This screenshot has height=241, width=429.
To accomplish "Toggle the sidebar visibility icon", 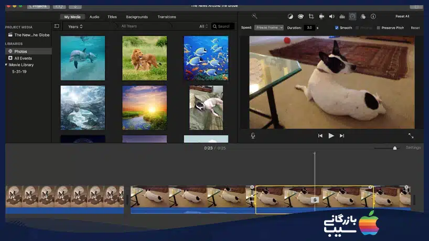I will (56, 26).
